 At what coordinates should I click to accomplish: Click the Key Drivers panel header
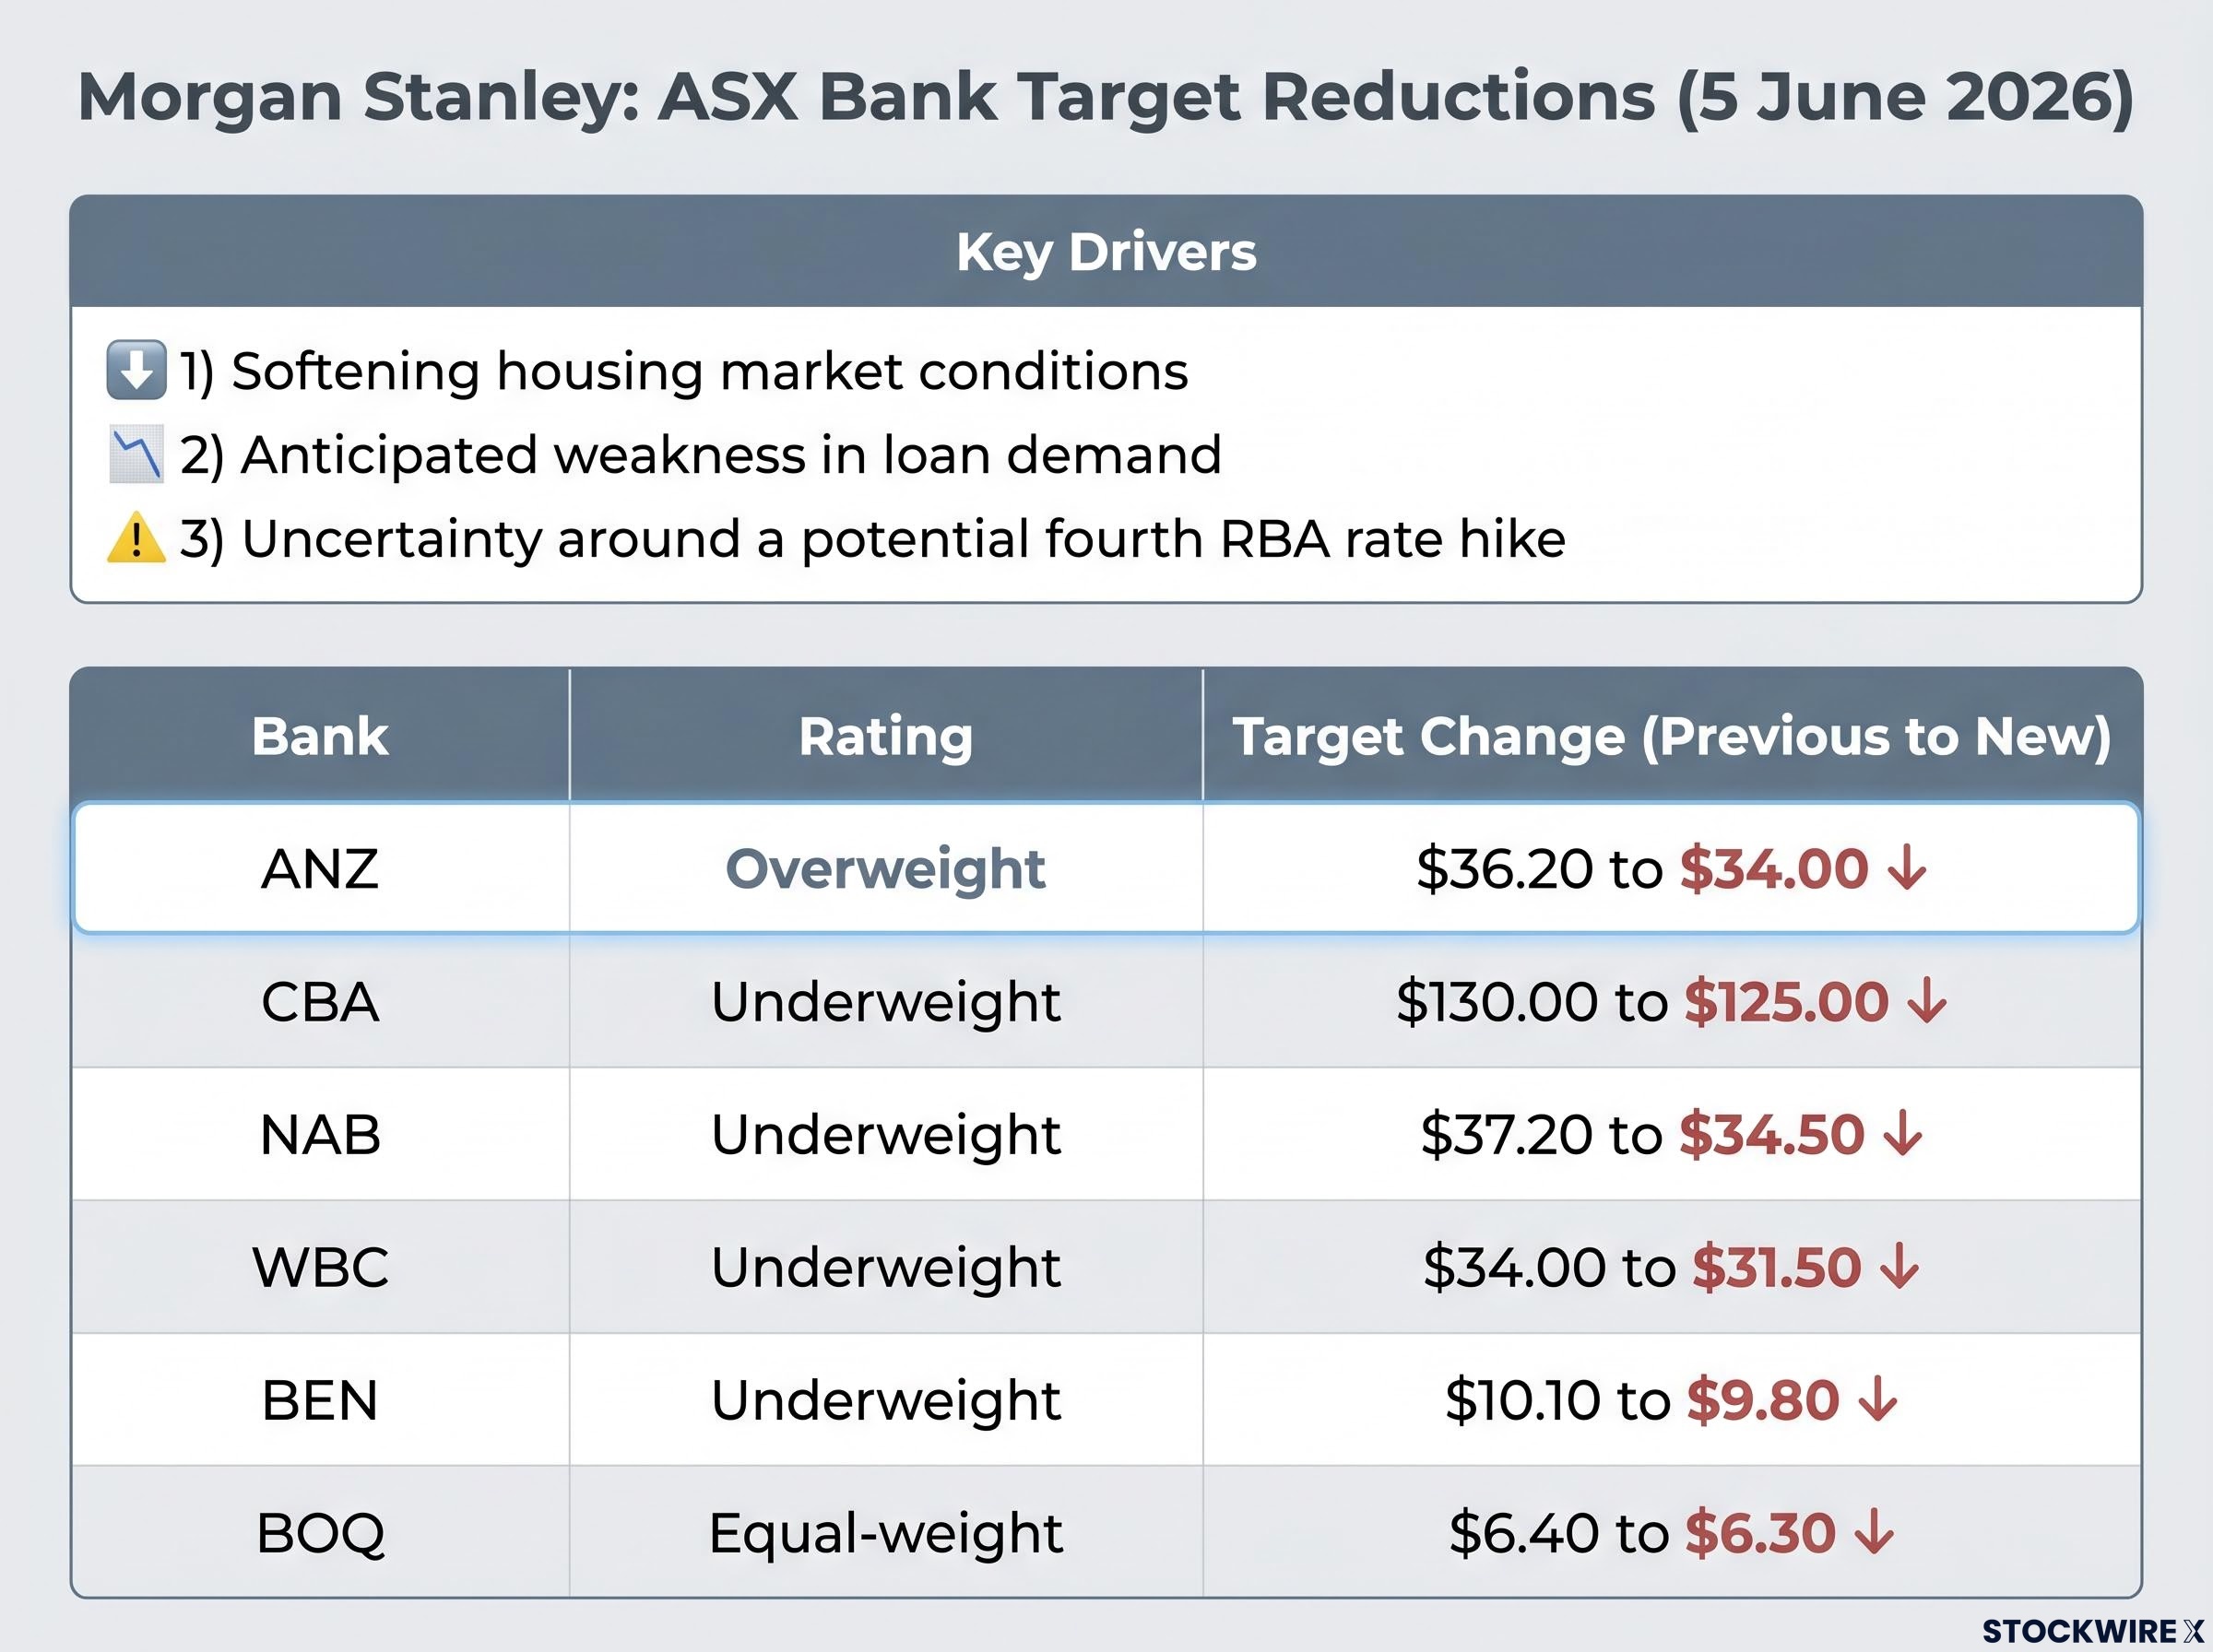pyautogui.click(x=1106, y=251)
